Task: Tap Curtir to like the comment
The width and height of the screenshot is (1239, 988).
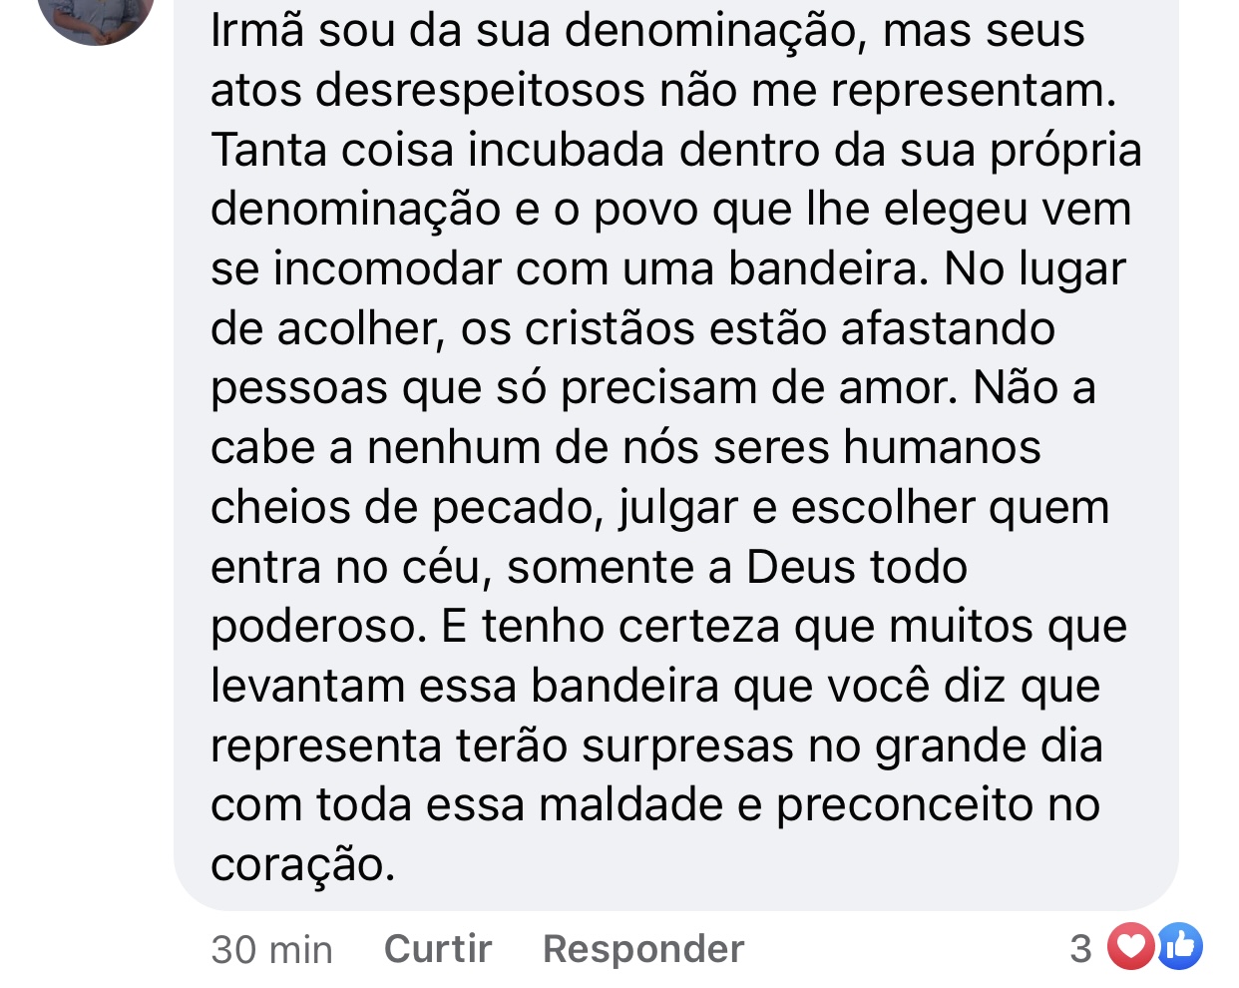Action: click(x=438, y=949)
